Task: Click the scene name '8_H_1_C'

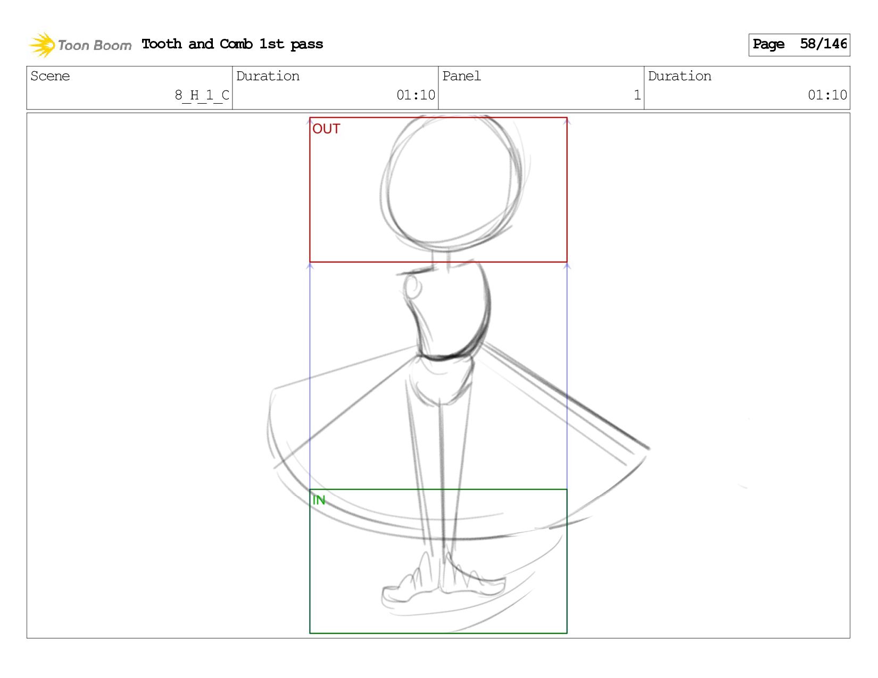Action: [x=202, y=95]
